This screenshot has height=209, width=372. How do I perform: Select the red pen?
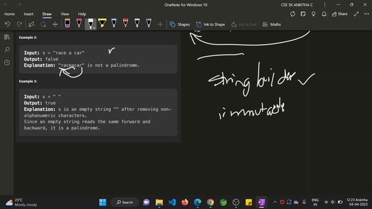coord(126,23)
